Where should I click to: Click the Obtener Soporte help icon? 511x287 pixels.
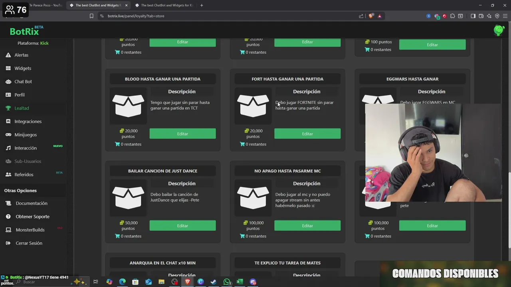[x=8, y=216]
